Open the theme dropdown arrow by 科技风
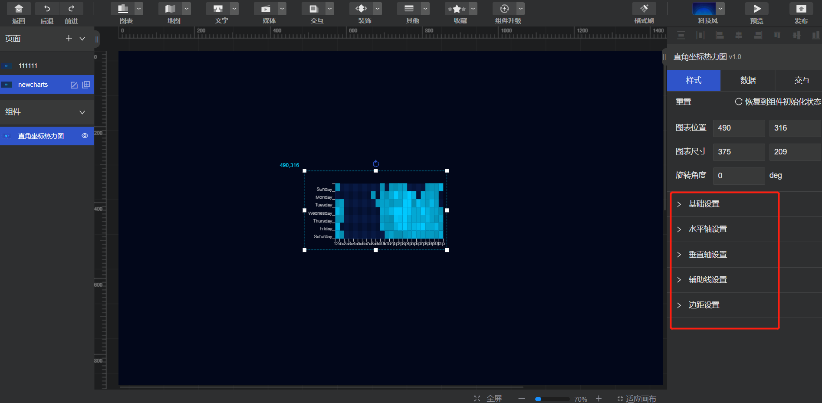This screenshot has height=403, width=822. [720, 9]
